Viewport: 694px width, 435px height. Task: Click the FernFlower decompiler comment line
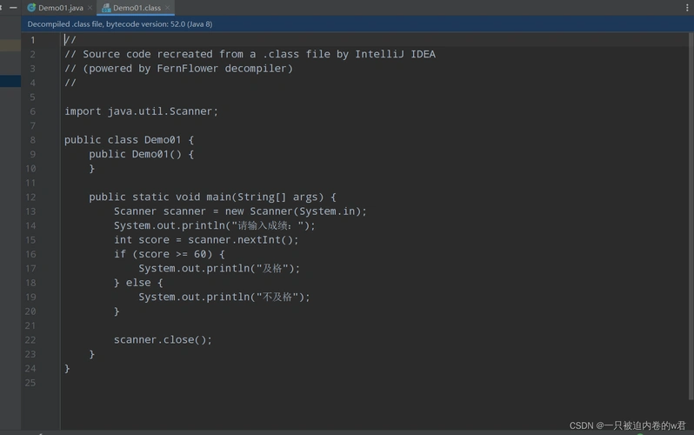coord(178,69)
